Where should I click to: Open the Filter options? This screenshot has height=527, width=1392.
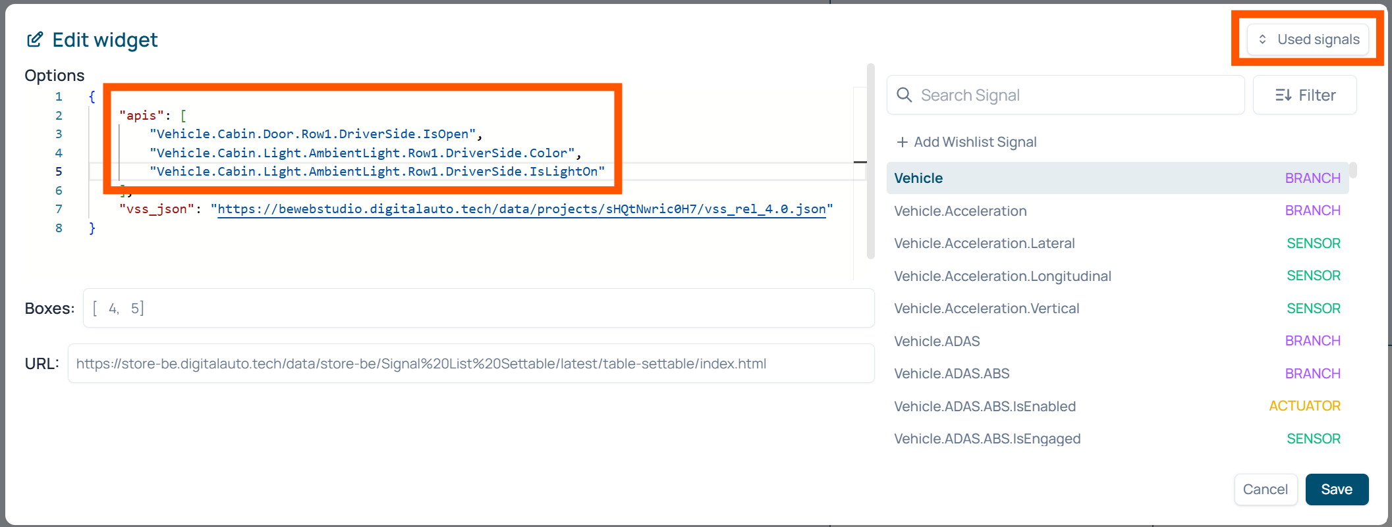point(1304,95)
